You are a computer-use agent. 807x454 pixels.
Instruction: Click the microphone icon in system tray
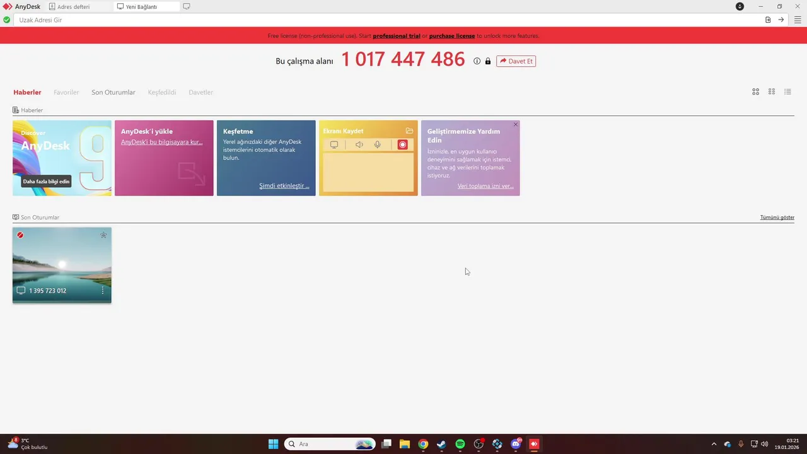pos(741,444)
